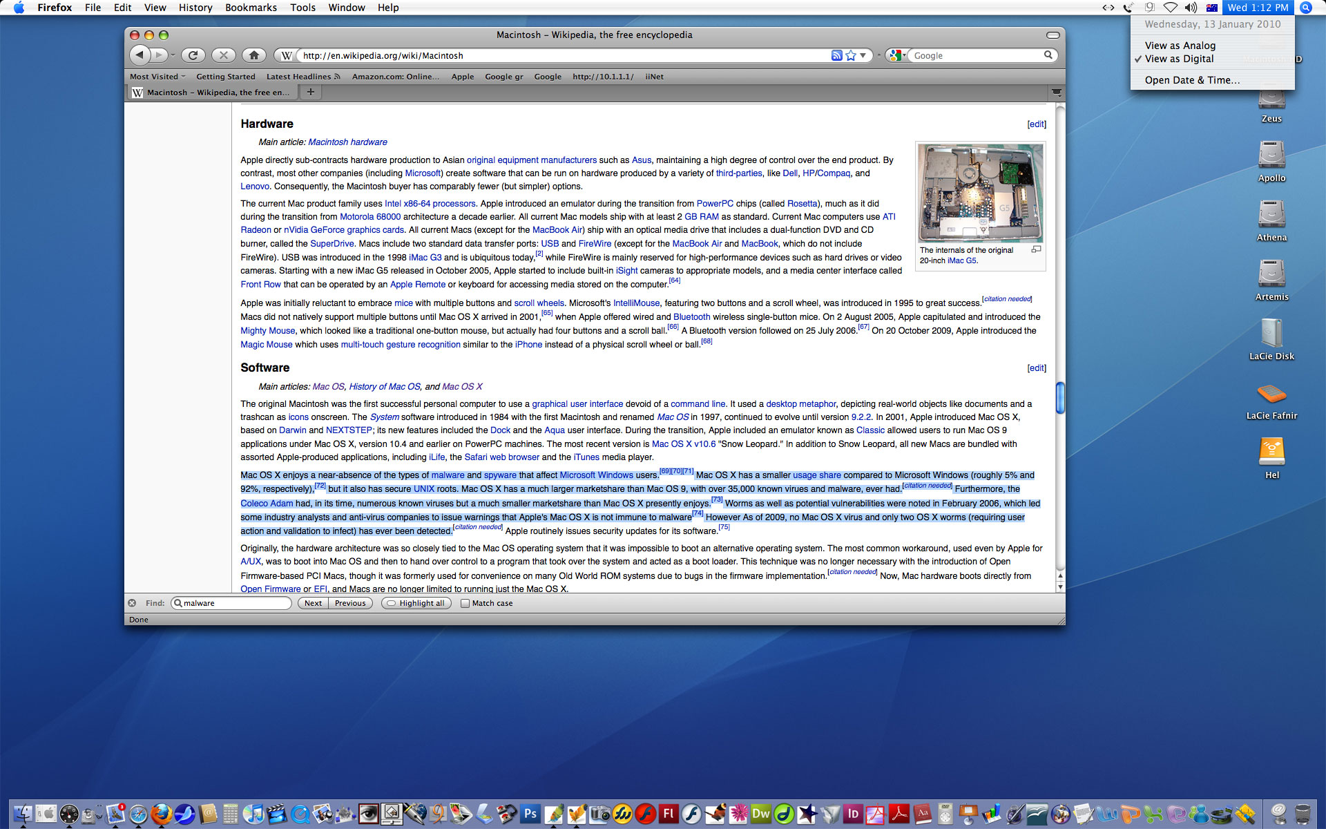Close the Find bar
This screenshot has height=829, width=1326.
point(132,603)
